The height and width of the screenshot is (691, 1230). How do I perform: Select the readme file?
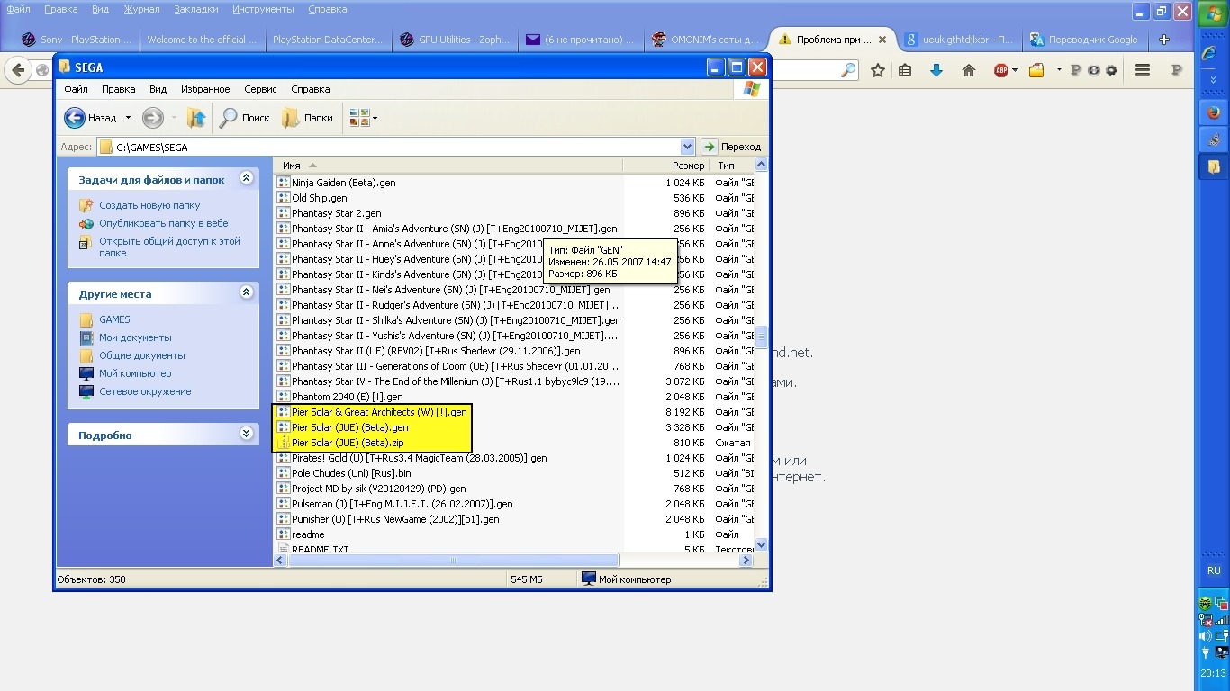pyautogui.click(x=307, y=534)
